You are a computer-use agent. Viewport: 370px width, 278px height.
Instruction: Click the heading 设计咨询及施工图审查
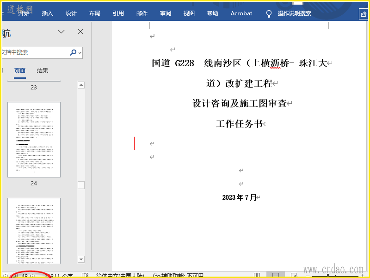tap(240, 103)
